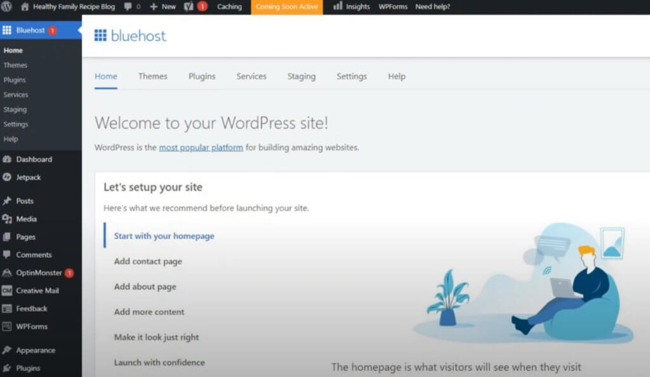Click Healthy Family Recipe Blog site name
The image size is (650, 377).
pos(74,6)
